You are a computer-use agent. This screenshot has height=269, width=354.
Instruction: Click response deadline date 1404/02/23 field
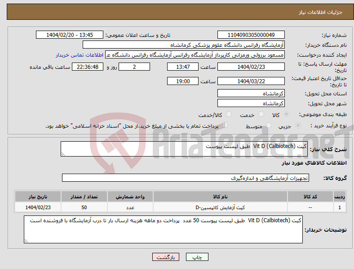[251, 67]
